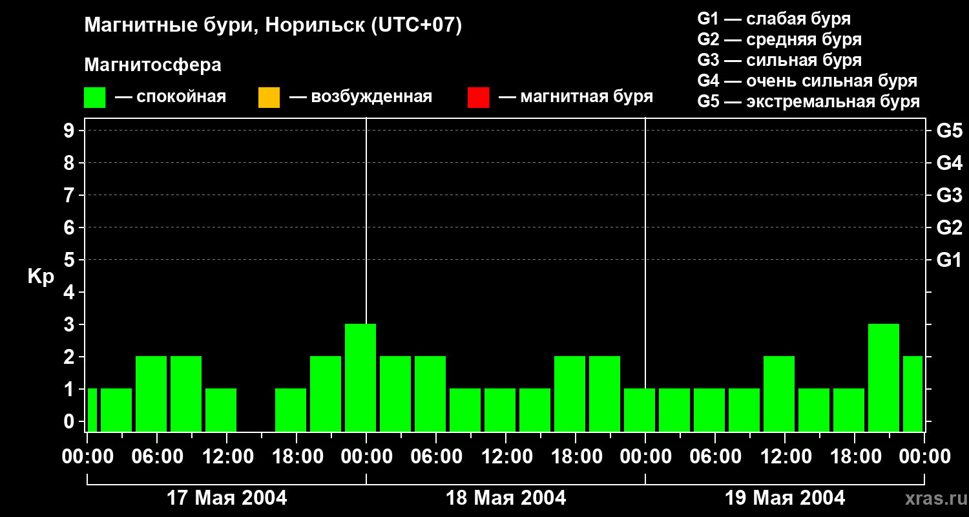
Task: Click the red 'магнитная буря' legend swatch
Action: click(478, 98)
